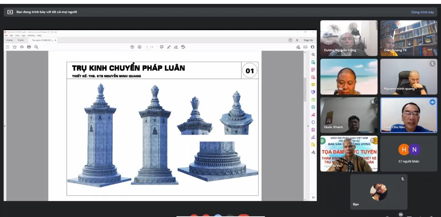Open the Help menu in Acrobat Reader

click(x=39, y=35)
